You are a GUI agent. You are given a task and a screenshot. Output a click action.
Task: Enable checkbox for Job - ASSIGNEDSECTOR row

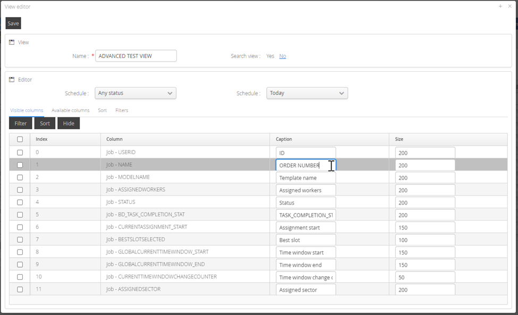coord(20,290)
